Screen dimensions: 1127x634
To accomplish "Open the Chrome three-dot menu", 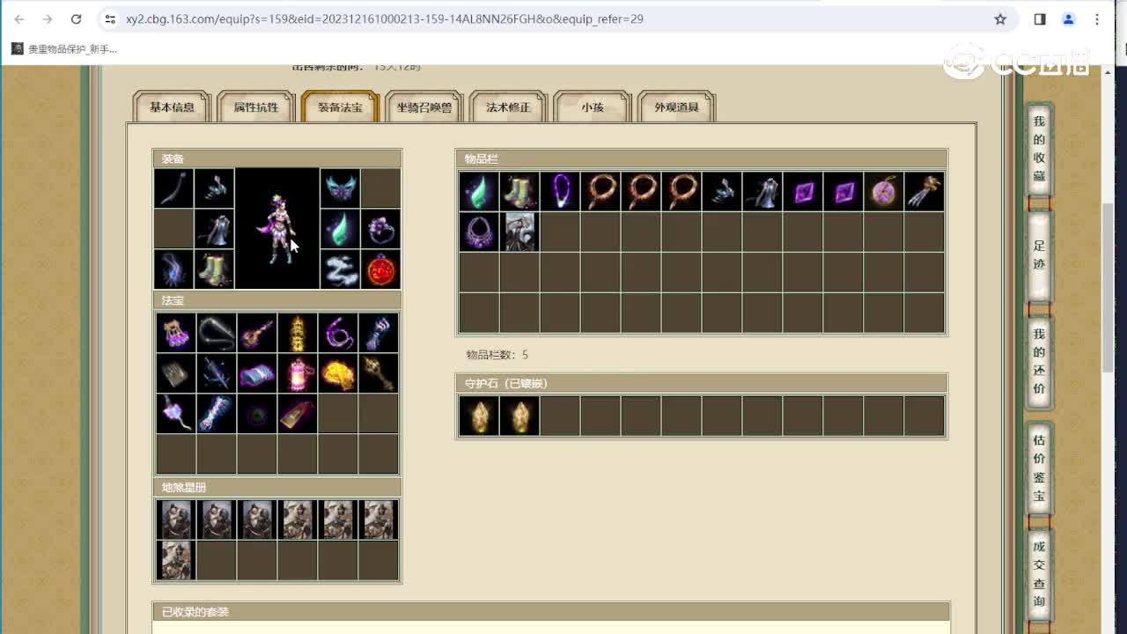I will coord(1097,18).
